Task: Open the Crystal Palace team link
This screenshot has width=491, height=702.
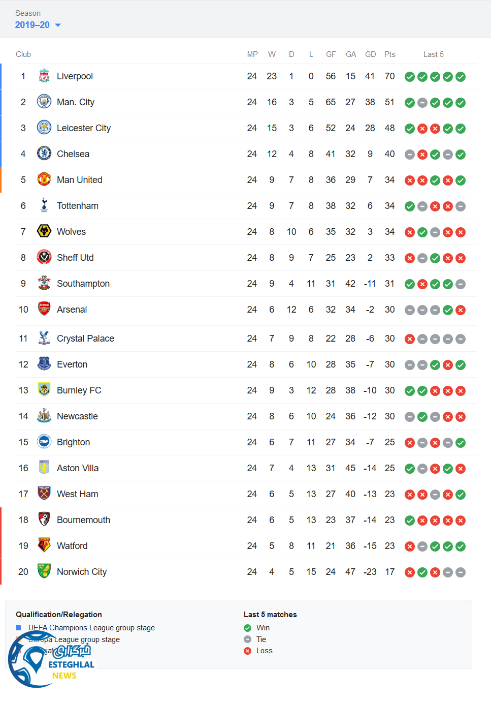Action: [85, 339]
